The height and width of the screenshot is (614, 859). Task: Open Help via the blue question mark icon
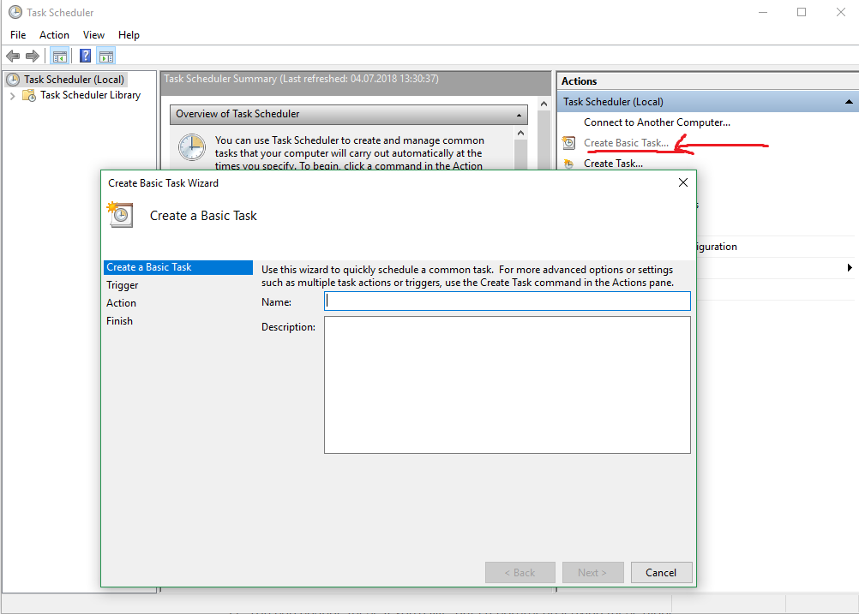point(86,56)
